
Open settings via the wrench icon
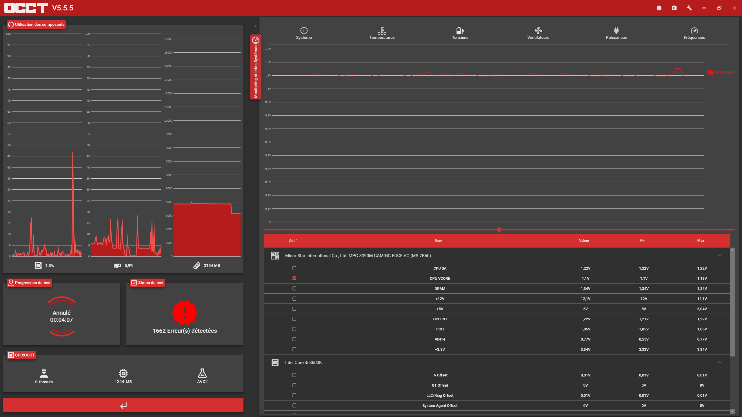[x=689, y=8]
